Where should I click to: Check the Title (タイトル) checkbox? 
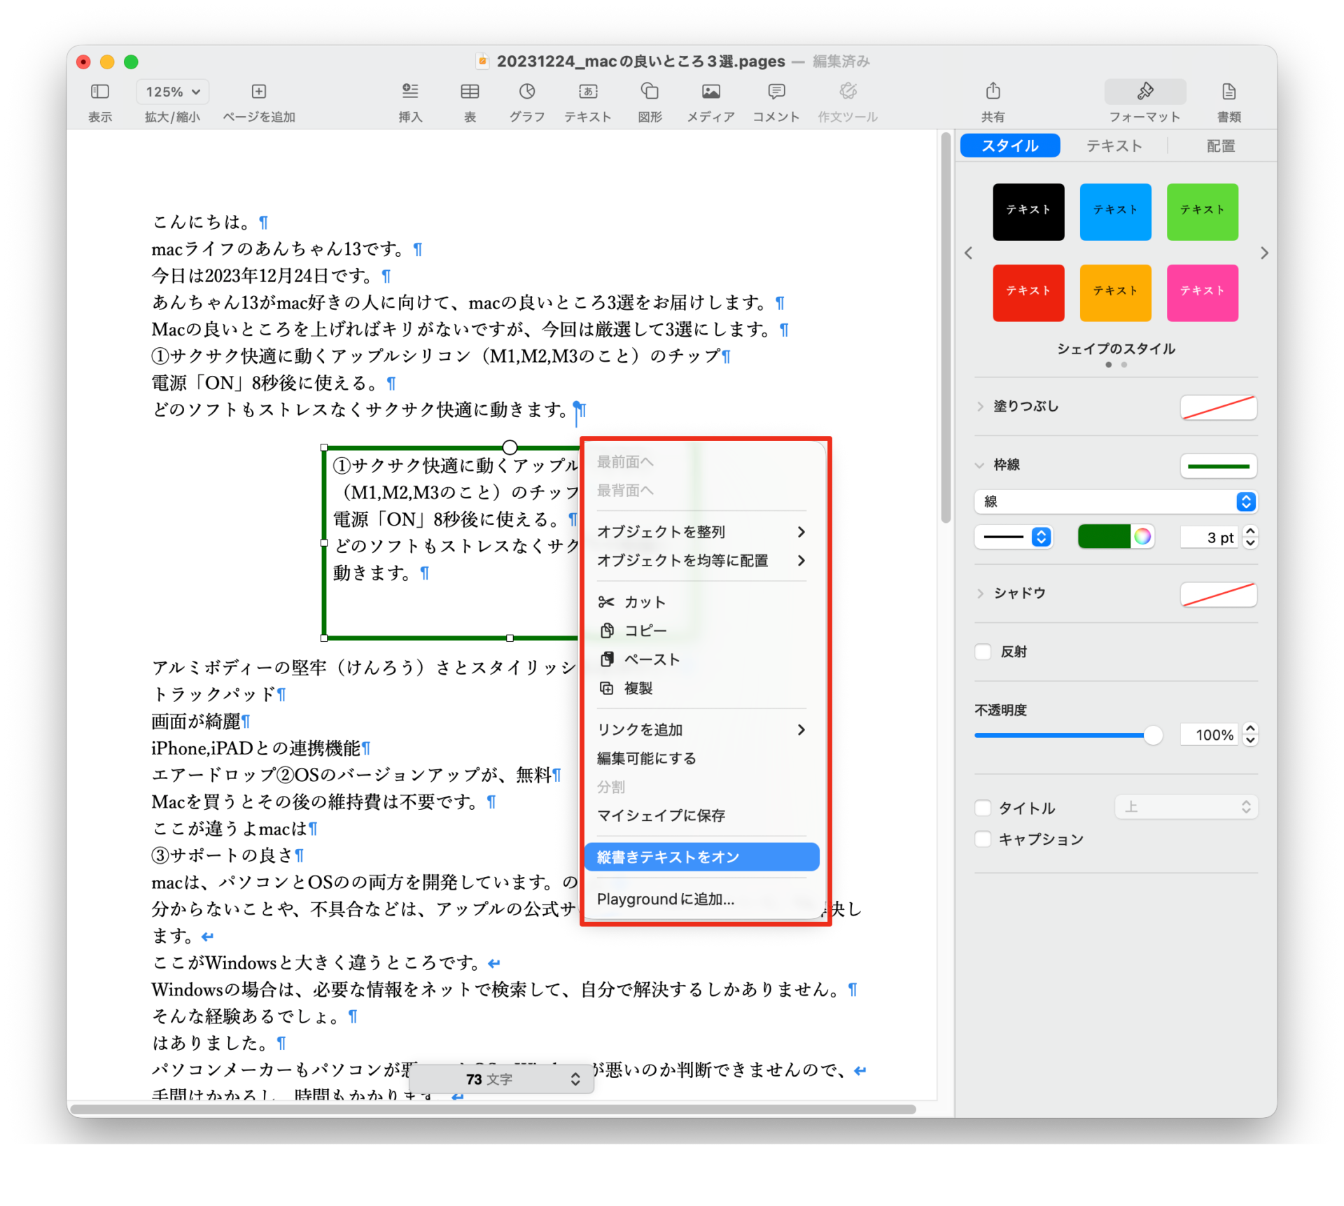(x=983, y=808)
